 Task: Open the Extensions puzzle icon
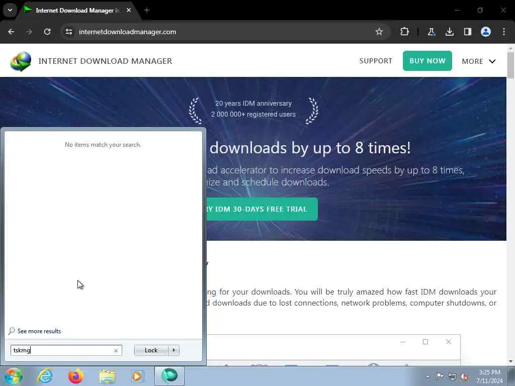405,32
